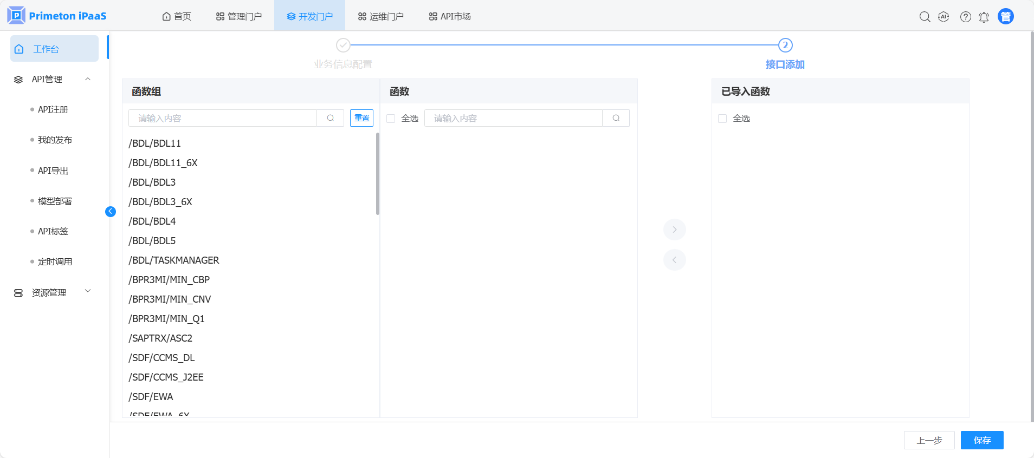Switch to the 运维门户 tab
The image size is (1034, 458).
[380, 16]
